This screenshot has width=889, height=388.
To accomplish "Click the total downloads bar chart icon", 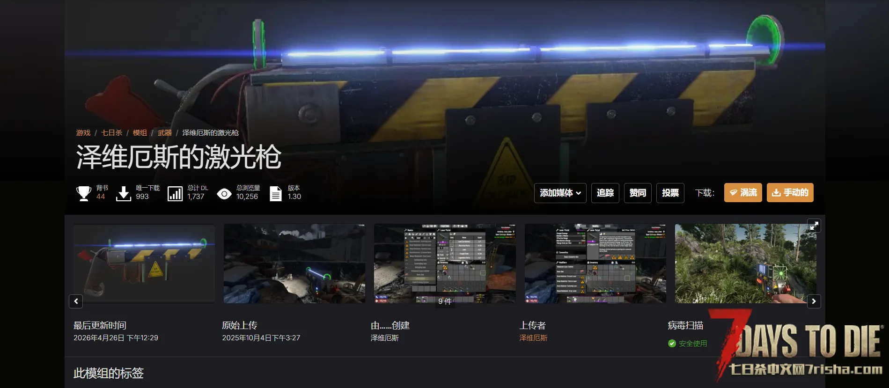I will 175,193.
